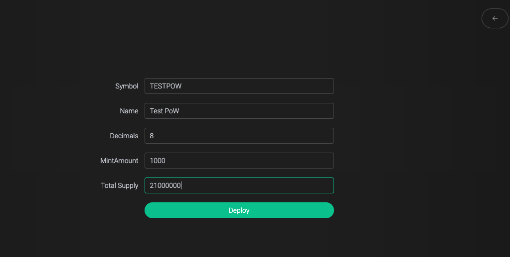Click the Name field label

[129, 111]
